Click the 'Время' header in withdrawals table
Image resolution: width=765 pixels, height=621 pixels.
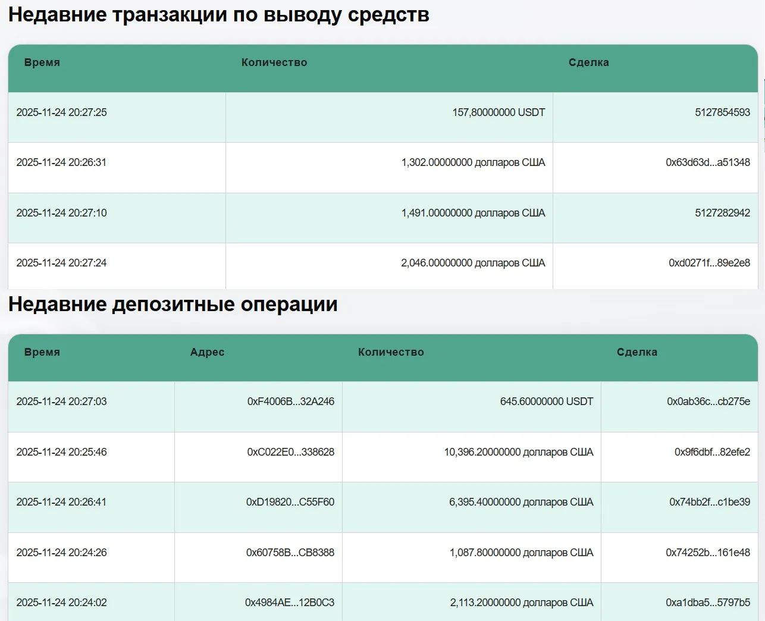pyautogui.click(x=42, y=62)
